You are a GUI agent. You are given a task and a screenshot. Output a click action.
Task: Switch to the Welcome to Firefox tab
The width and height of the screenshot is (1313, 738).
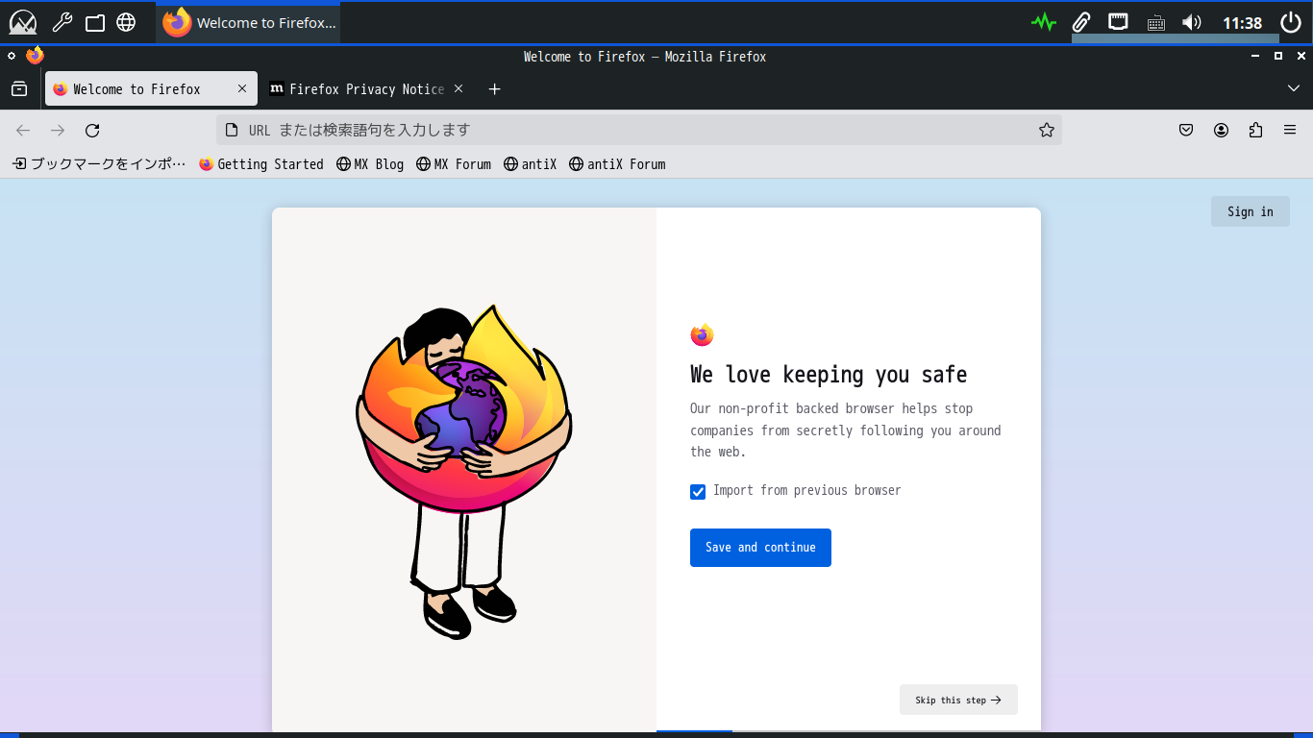click(x=151, y=88)
